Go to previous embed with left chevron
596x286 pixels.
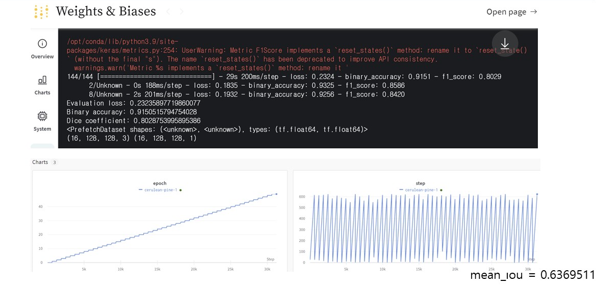168,12
